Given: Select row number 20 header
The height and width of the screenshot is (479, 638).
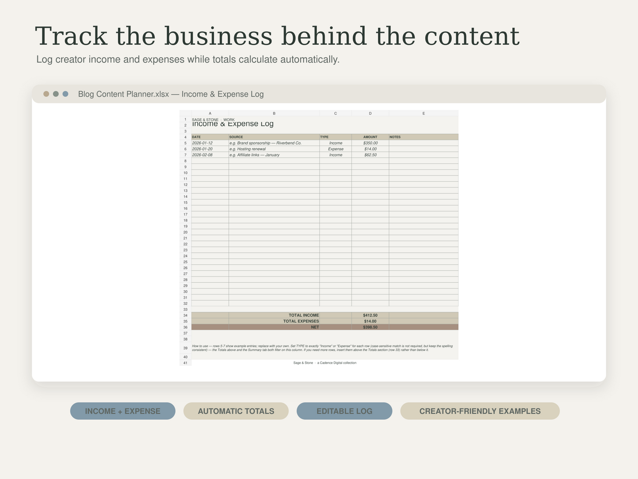Looking at the screenshot, I should coord(185,232).
